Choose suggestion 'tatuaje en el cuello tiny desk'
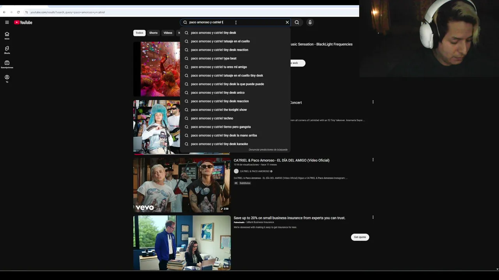499x280 pixels. coord(235,75)
